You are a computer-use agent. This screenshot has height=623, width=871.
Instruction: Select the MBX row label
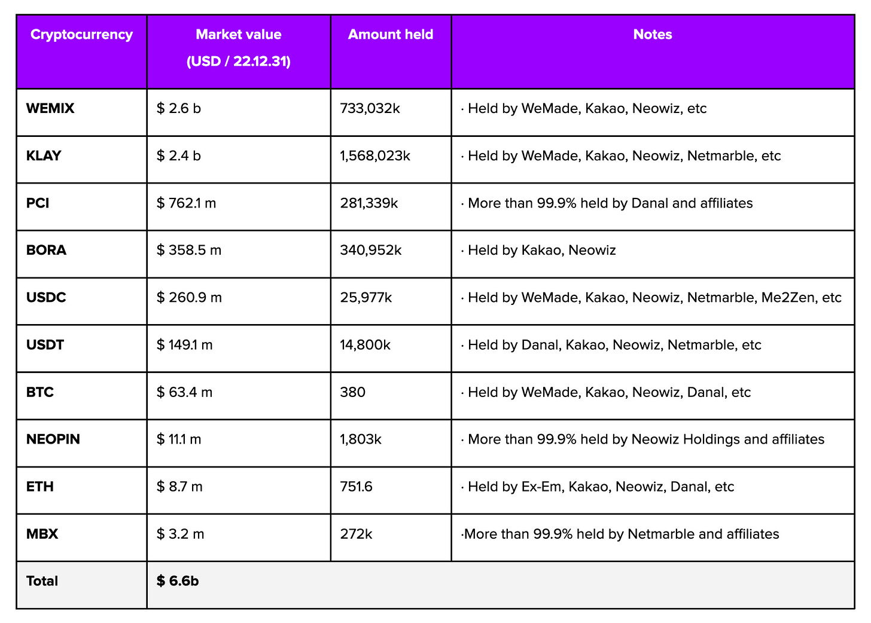pyautogui.click(x=42, y=534)
